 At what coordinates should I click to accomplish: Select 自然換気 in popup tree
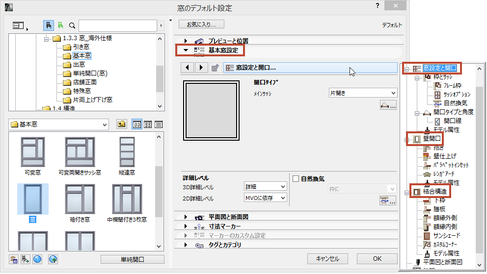(x=455, y=103)
